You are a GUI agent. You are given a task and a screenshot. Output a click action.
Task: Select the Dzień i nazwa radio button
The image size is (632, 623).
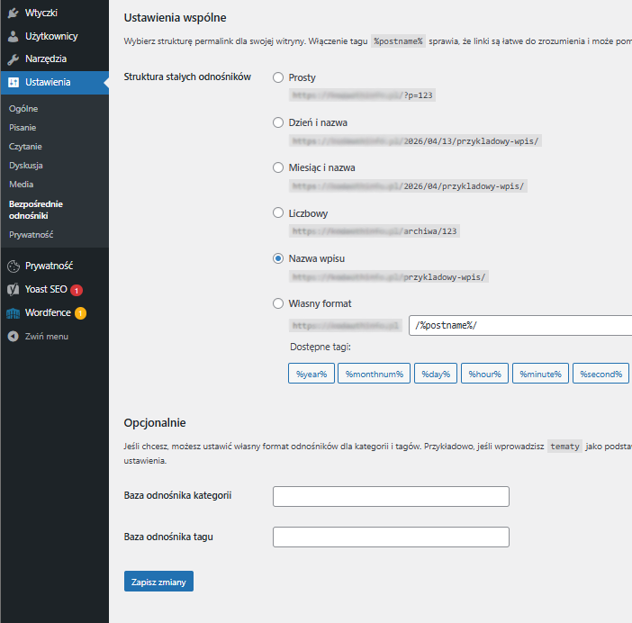278,122
